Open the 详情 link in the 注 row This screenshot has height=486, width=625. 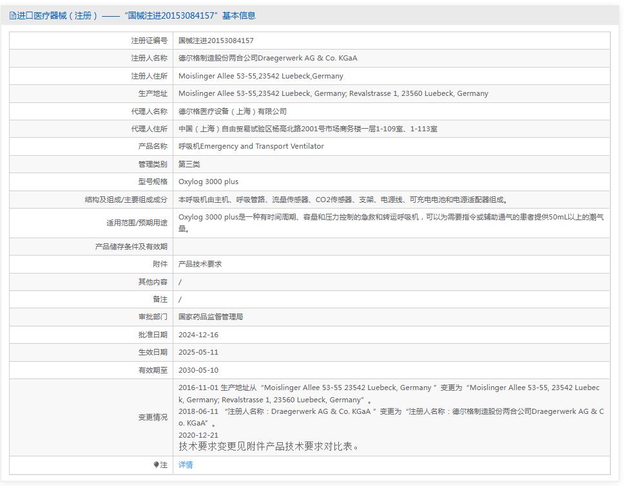click(x=184, y=465)
